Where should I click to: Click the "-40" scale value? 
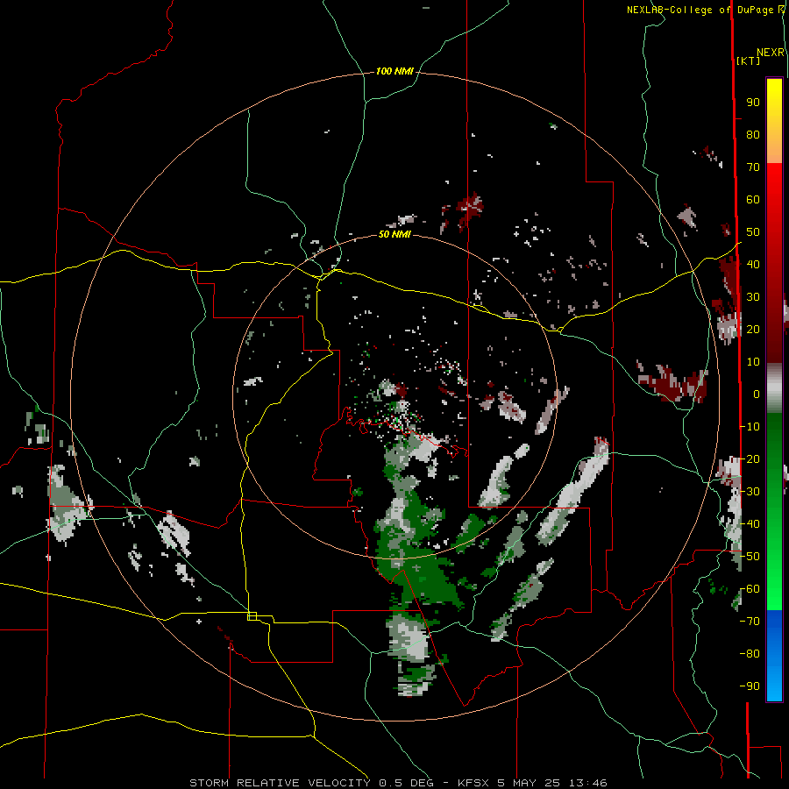pos(750,524)
